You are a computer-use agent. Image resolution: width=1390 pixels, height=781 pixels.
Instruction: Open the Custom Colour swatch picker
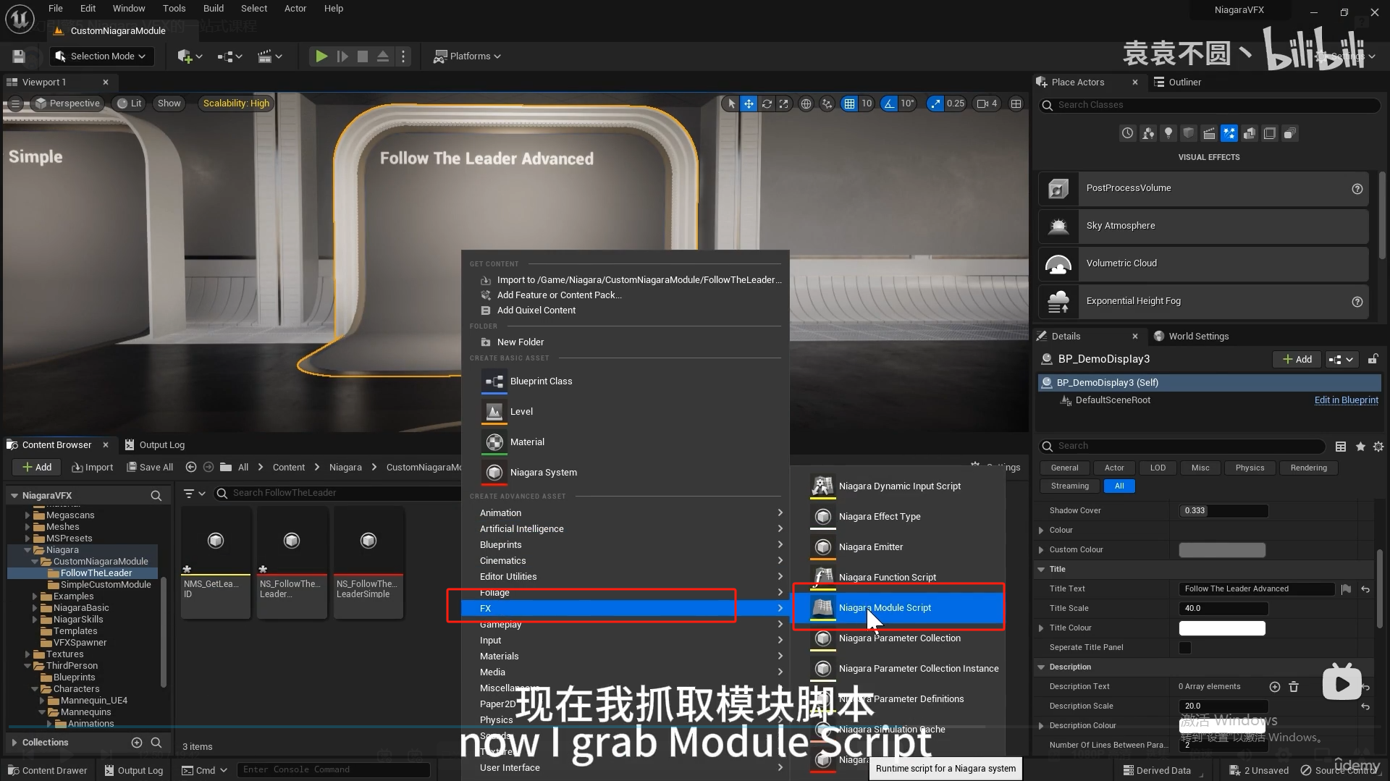1222,550
